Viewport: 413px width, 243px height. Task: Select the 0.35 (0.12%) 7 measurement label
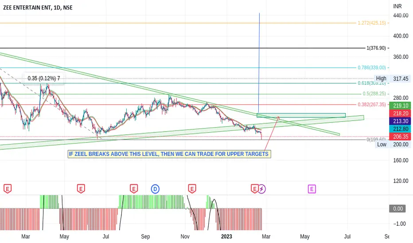click(x=44, y=78)
